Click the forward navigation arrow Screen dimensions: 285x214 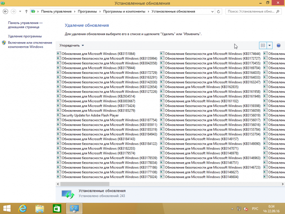(13, 11)
